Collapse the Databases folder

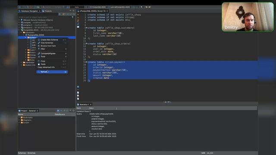tap(22, 33)
